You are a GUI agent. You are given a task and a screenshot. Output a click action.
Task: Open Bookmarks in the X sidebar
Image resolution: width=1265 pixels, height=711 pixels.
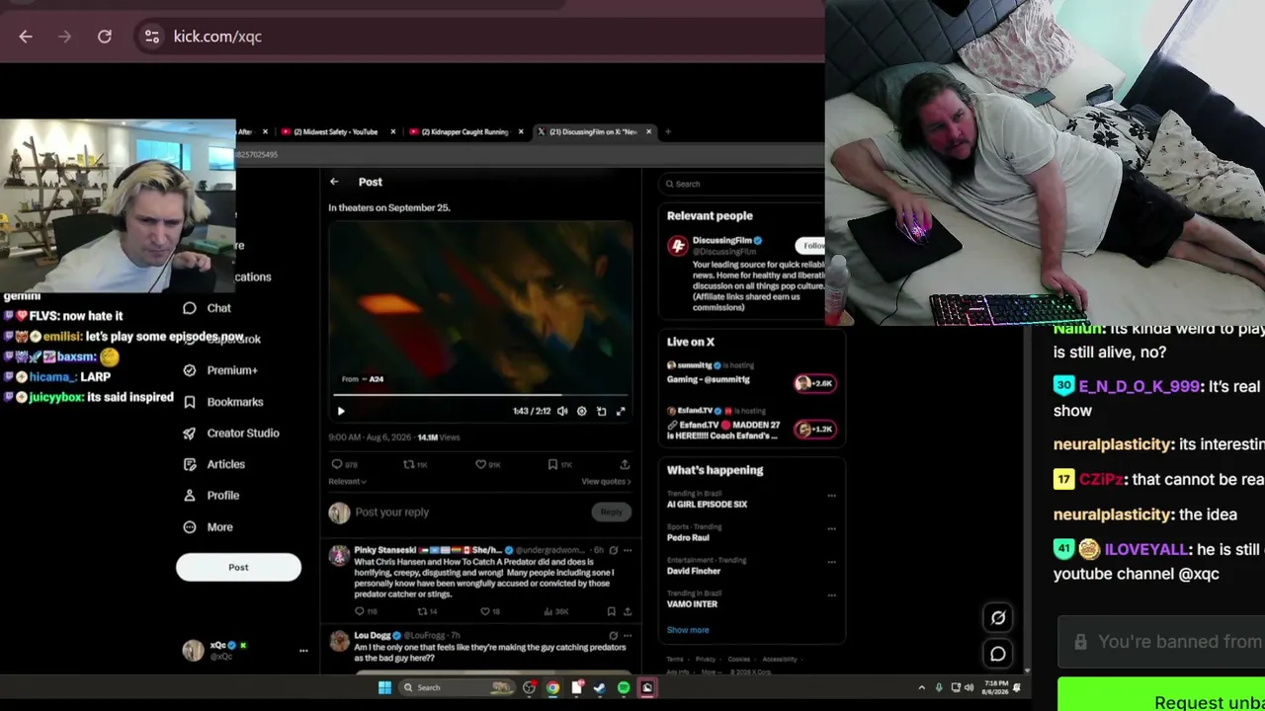tap(223, 402)
